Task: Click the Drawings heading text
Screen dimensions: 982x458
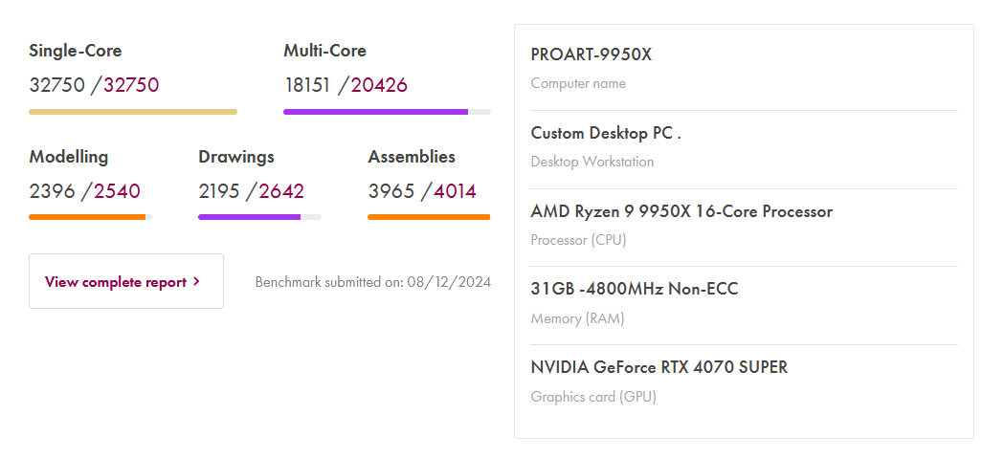Action: pyautogui.click(x=236, y=157)
